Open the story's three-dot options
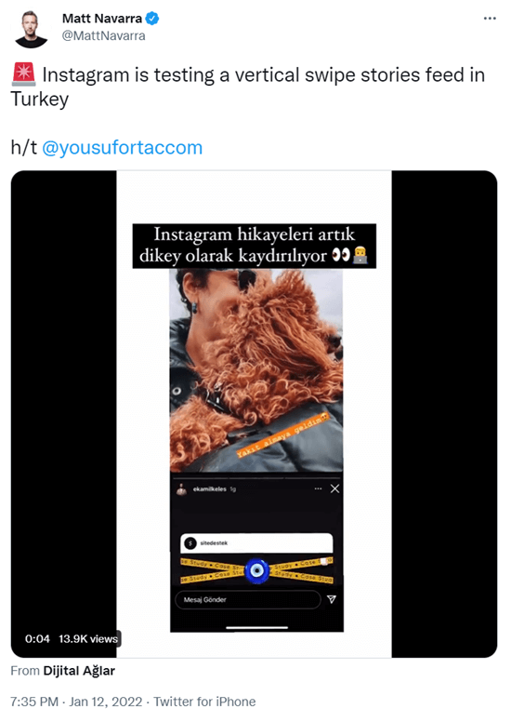Image resolution: width=511 pixels, height=722 pixels. click(x=318, y=488)
